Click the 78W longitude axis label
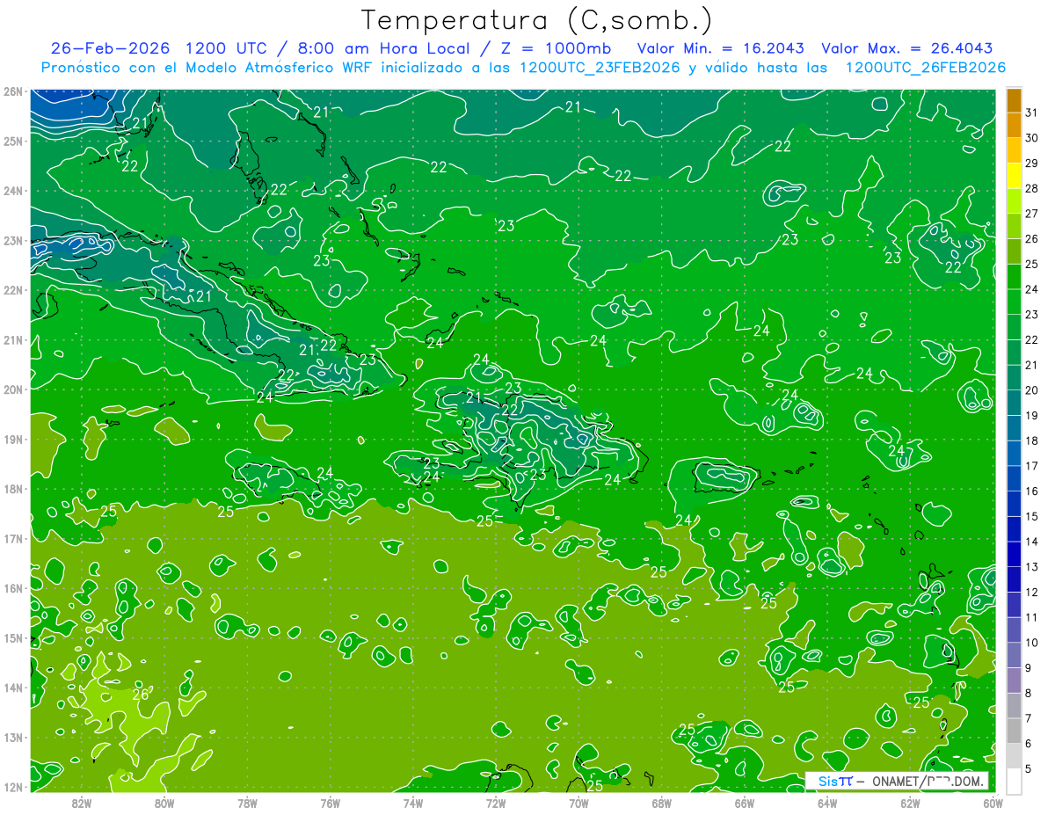 tap(247, 803)
